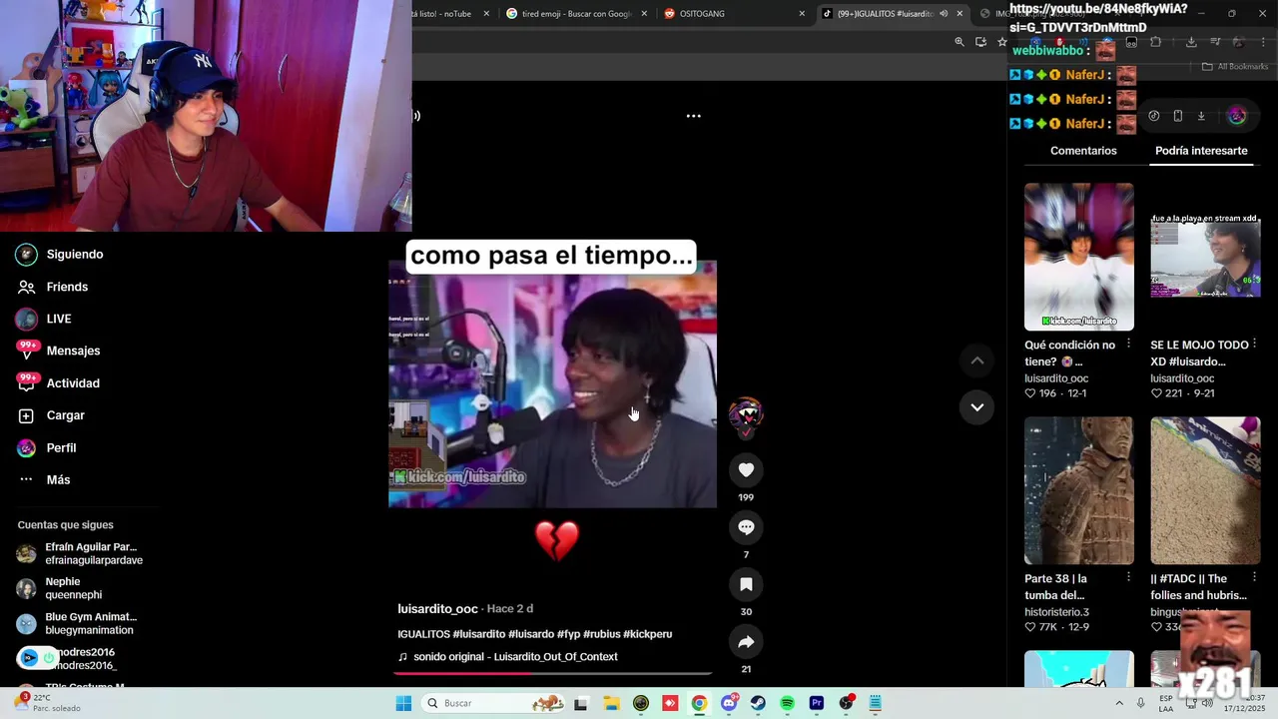Expand the Más menu

[x=44, y=480]
